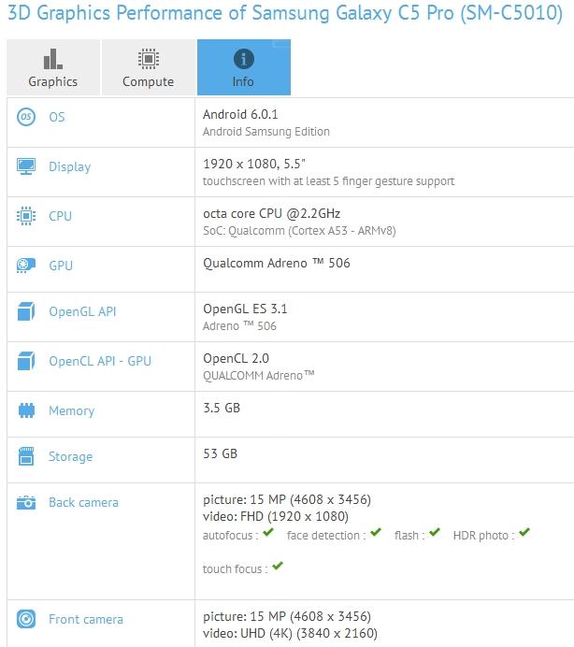This screenshot has width=574, height=647.
Task: Click the autofocus green checkmark
Action: [268, 532]
